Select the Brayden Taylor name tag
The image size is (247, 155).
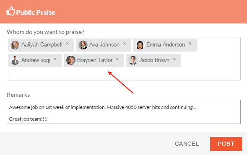pos(94,61)
